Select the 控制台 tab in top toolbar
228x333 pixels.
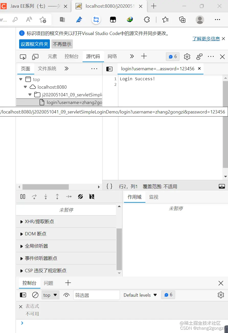(x=72, y=56)
